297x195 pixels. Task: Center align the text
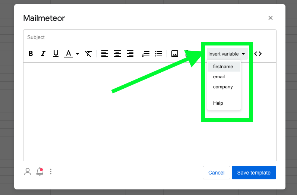click(x=117, y=54)
